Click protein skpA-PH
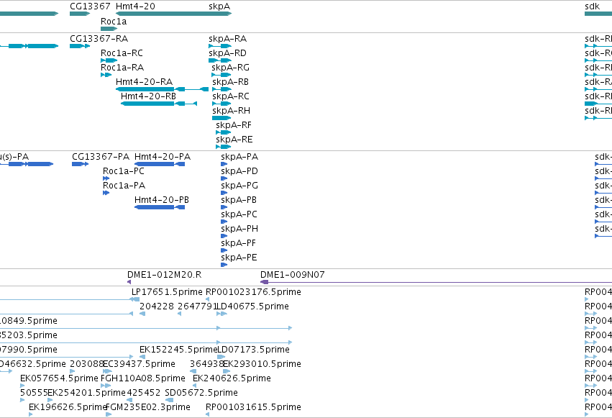 point(239,229)
